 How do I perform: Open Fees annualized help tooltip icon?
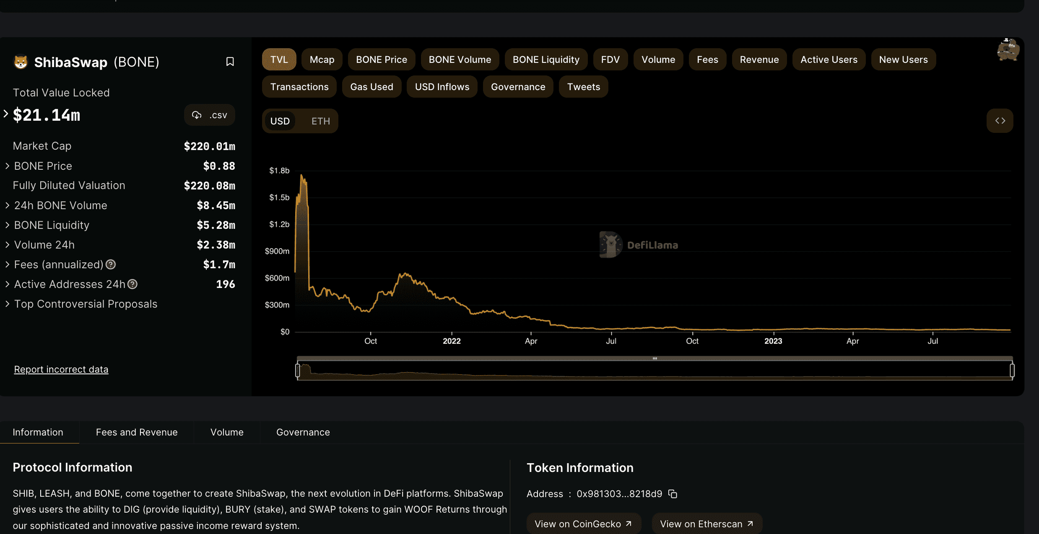(111, 264)
